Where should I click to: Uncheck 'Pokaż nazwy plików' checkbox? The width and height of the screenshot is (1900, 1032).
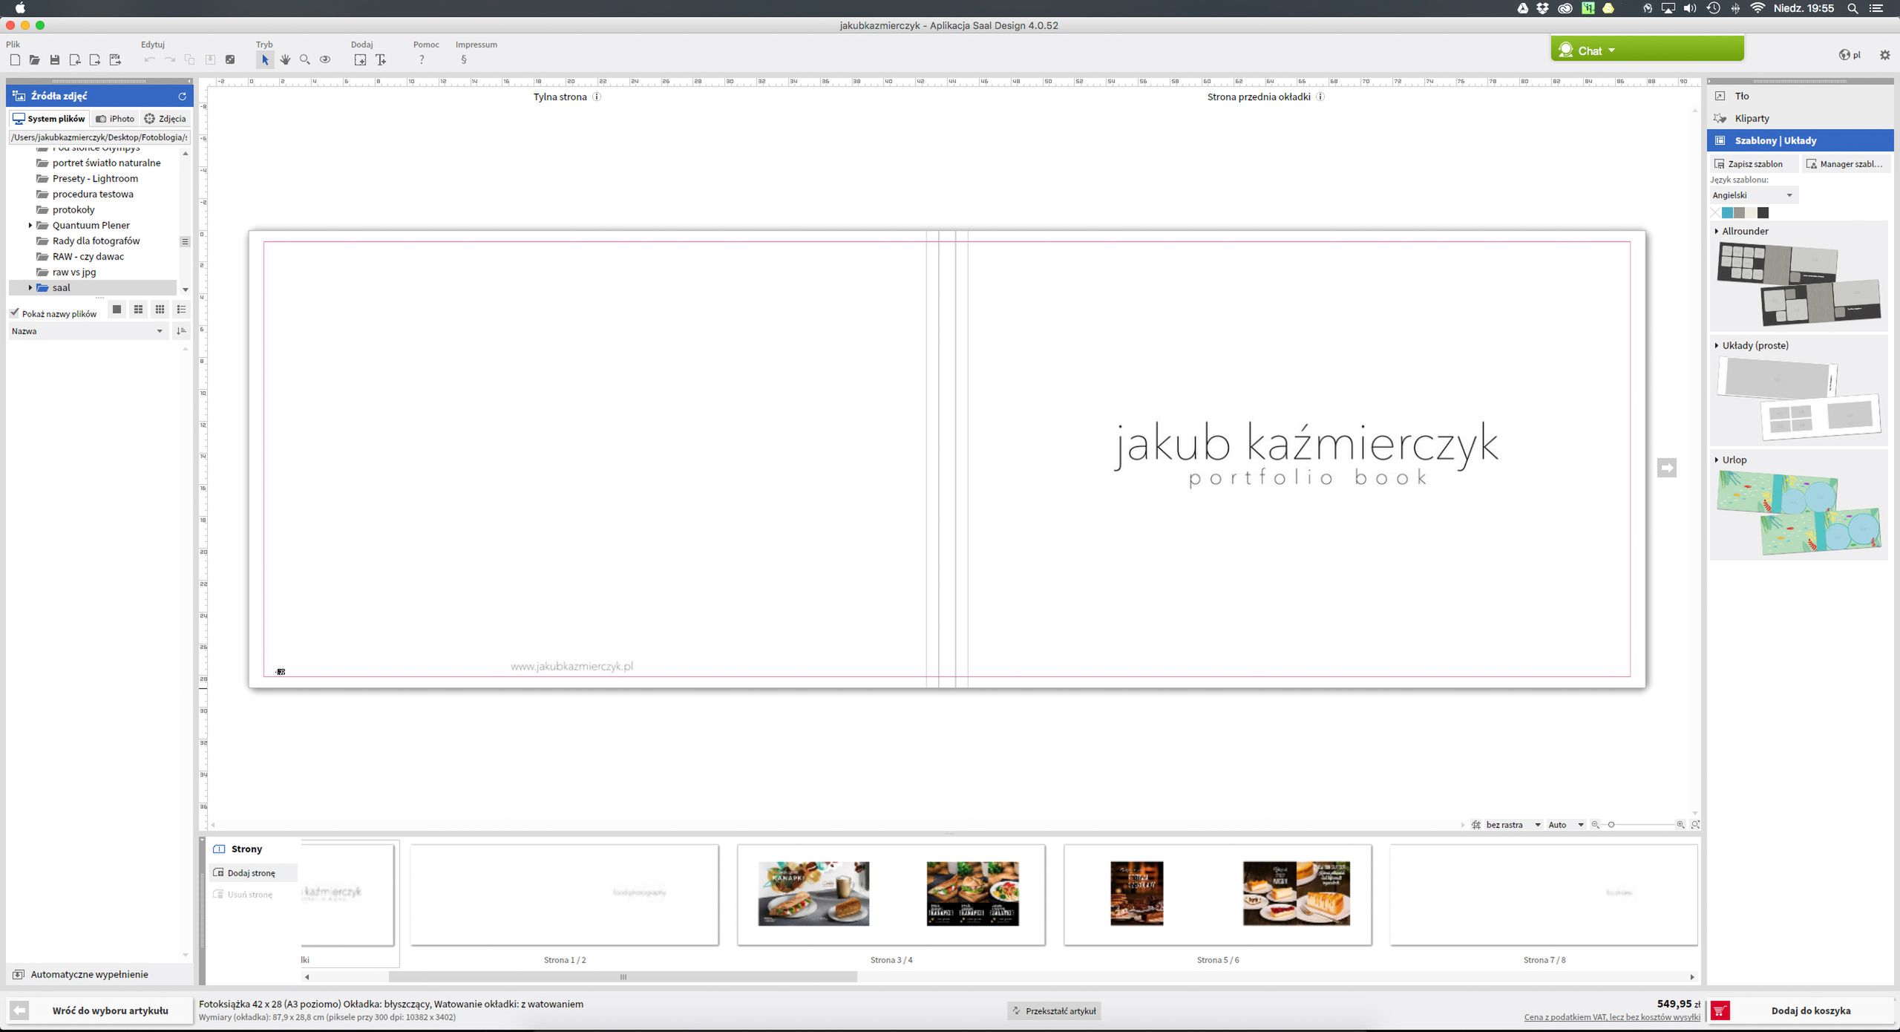pyautogui.click(x=14, y=313)
